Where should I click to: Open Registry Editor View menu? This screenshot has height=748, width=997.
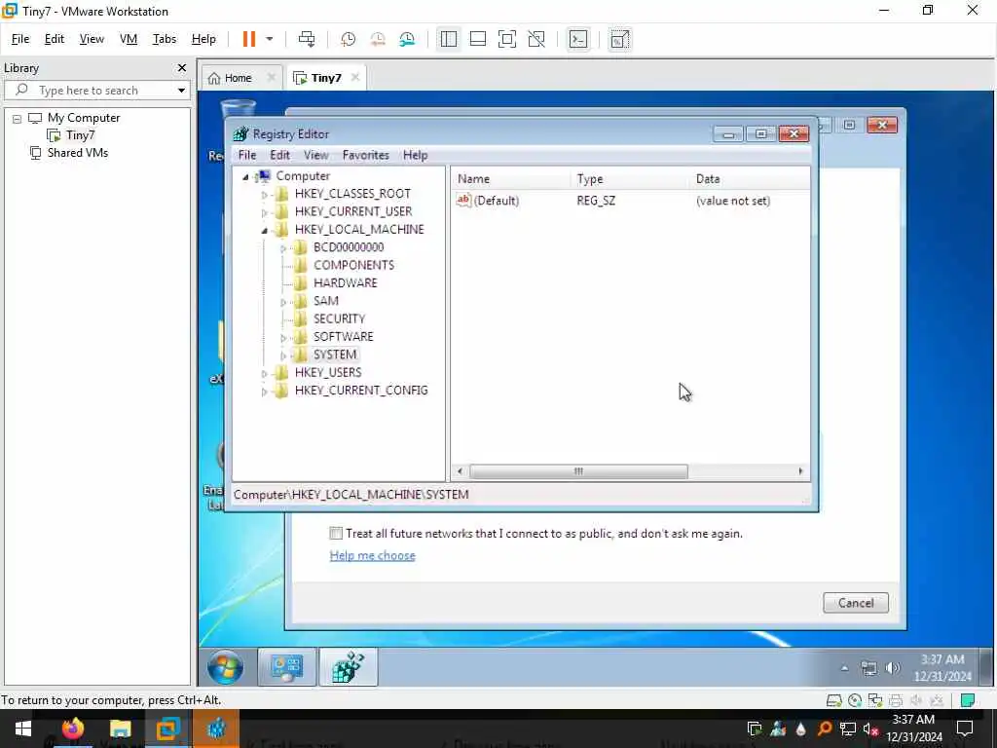(x=316, y=155)
